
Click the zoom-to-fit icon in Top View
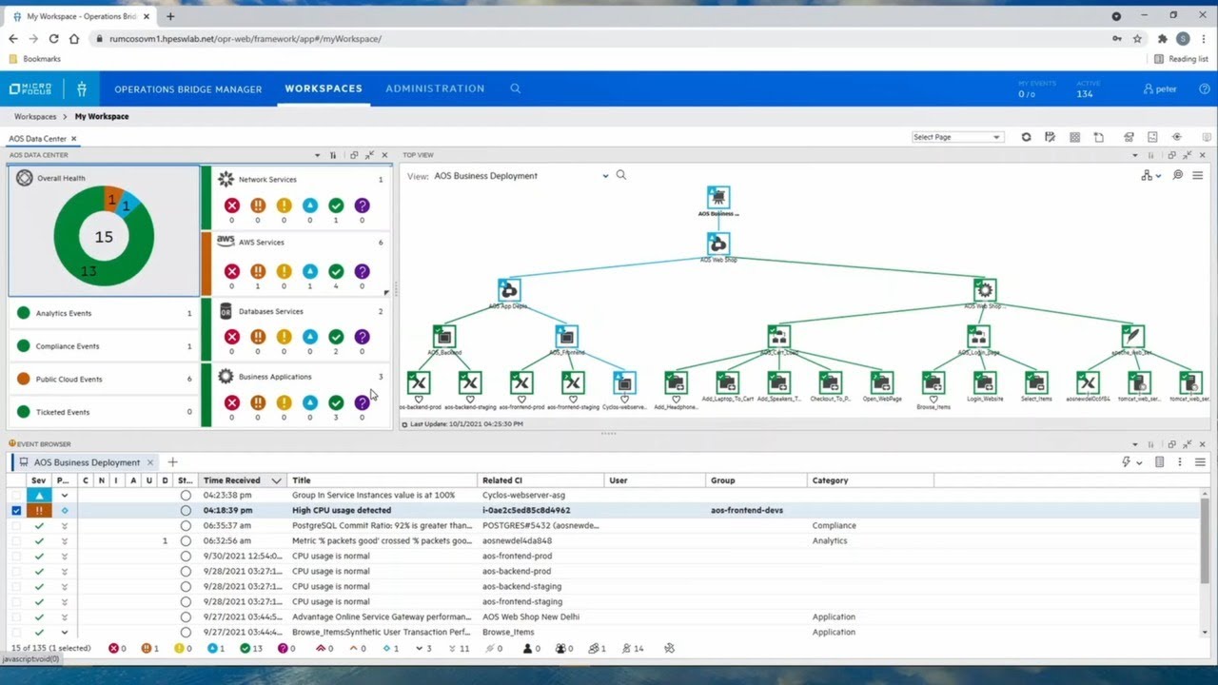1178,175
